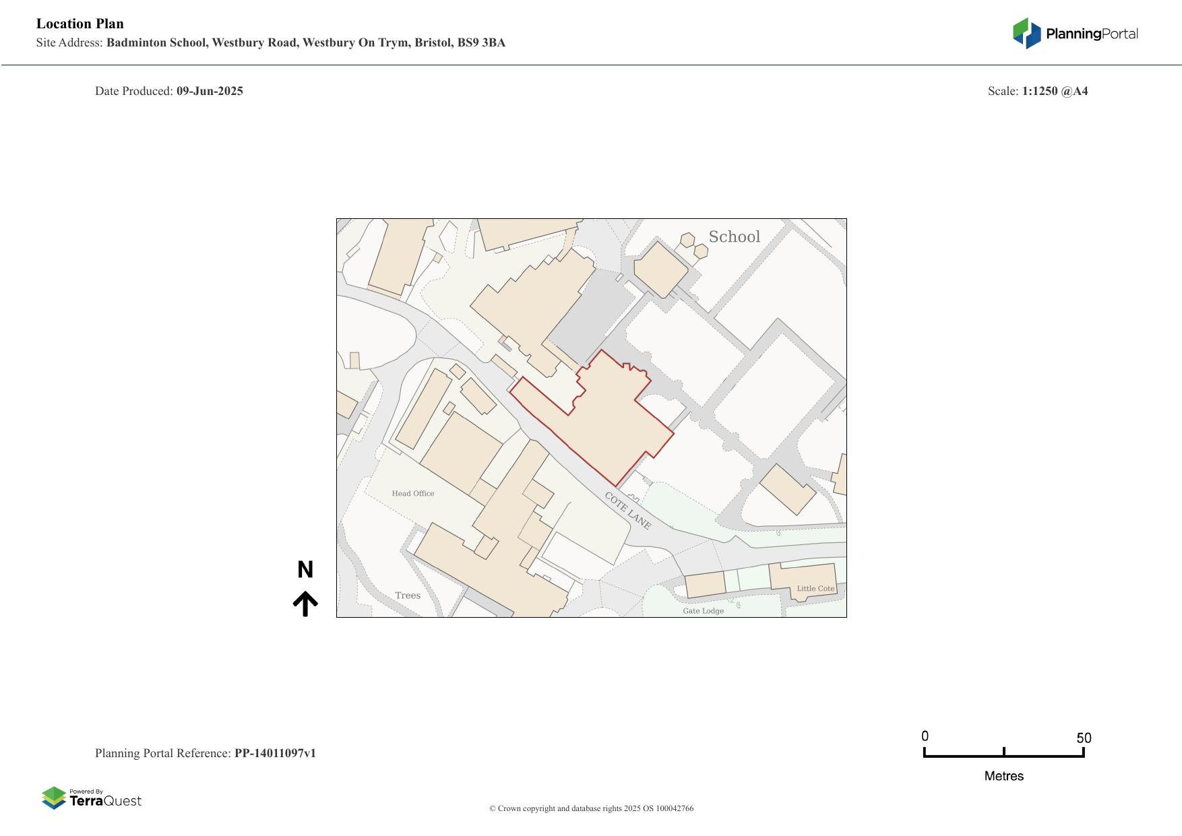
Task: Click the School label on the map
Action: [x=734, y=236]
